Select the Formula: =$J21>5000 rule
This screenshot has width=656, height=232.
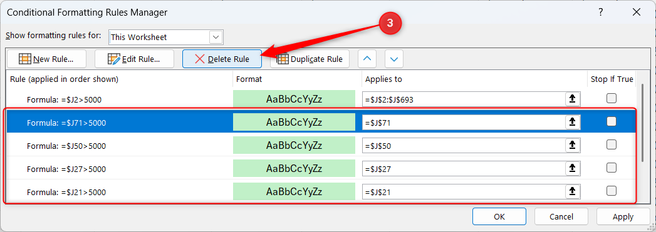(66, 193)
